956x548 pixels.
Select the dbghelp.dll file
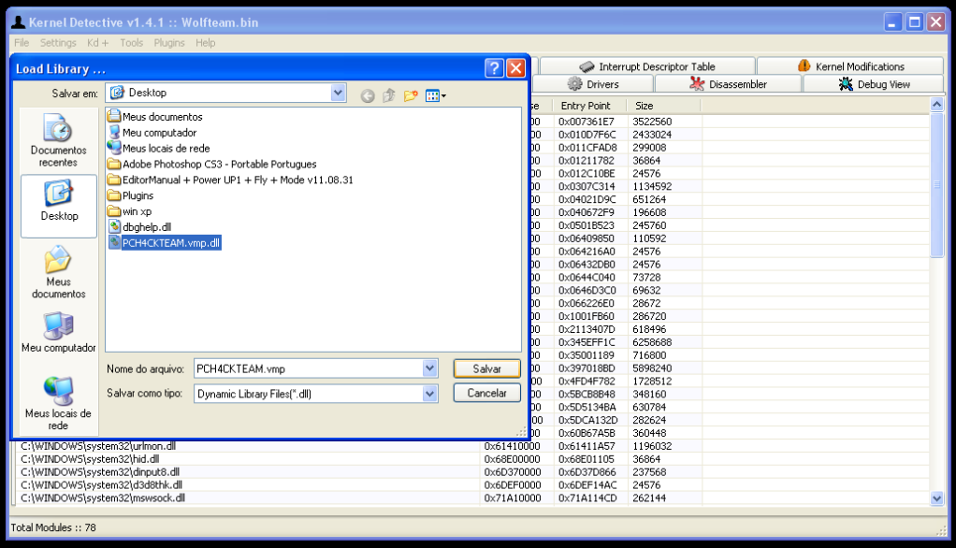coord(146,227)
